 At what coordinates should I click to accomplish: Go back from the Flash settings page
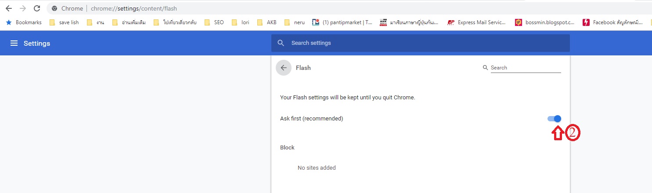coord(284,68)
